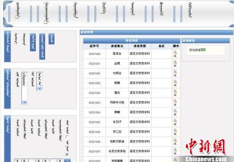Select the reader name 乌日汗

[x=117, y=122]
